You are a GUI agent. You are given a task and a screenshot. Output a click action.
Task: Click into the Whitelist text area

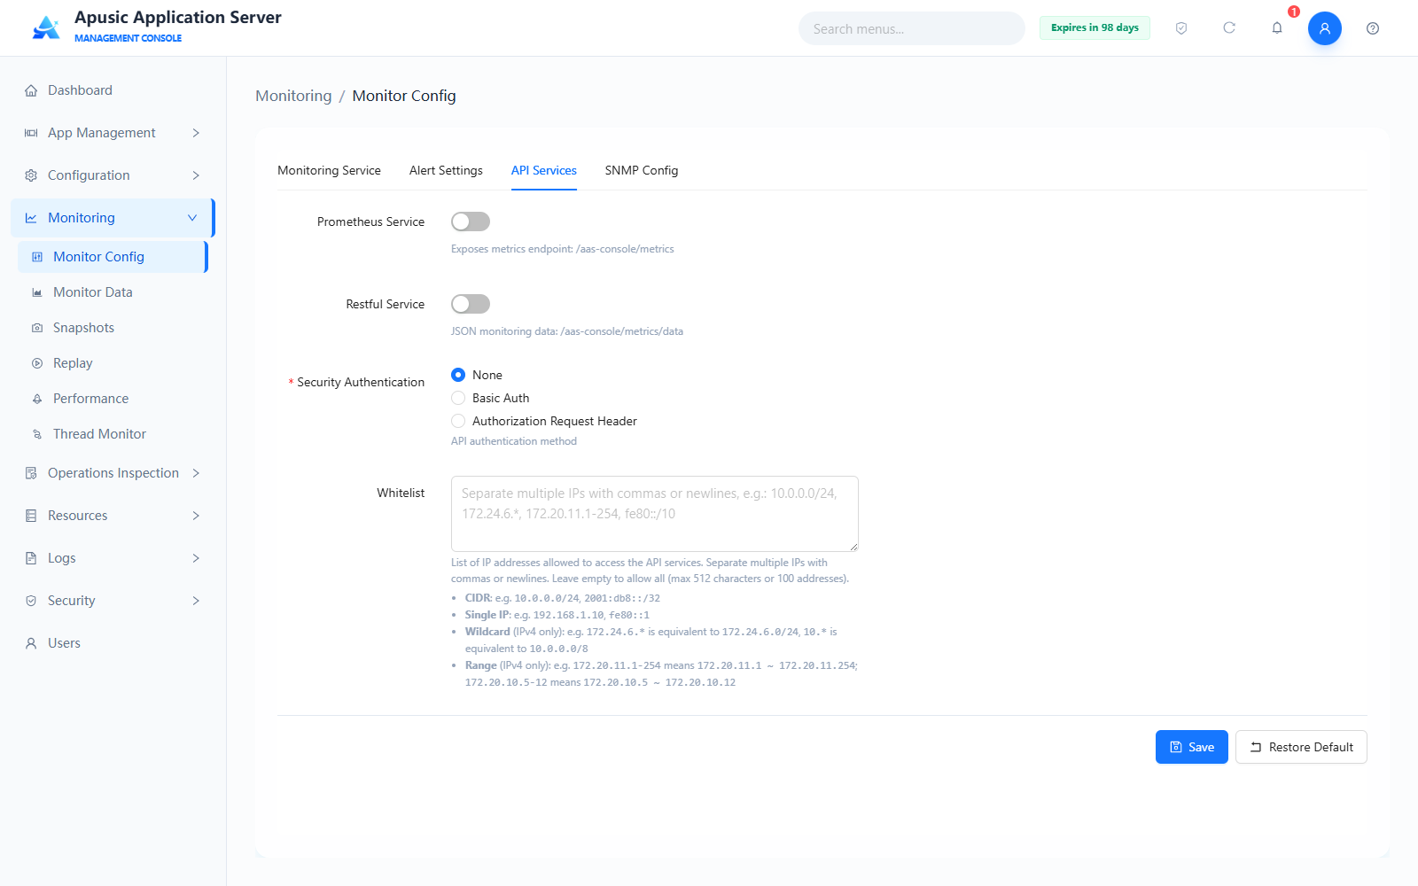point(655,514)
